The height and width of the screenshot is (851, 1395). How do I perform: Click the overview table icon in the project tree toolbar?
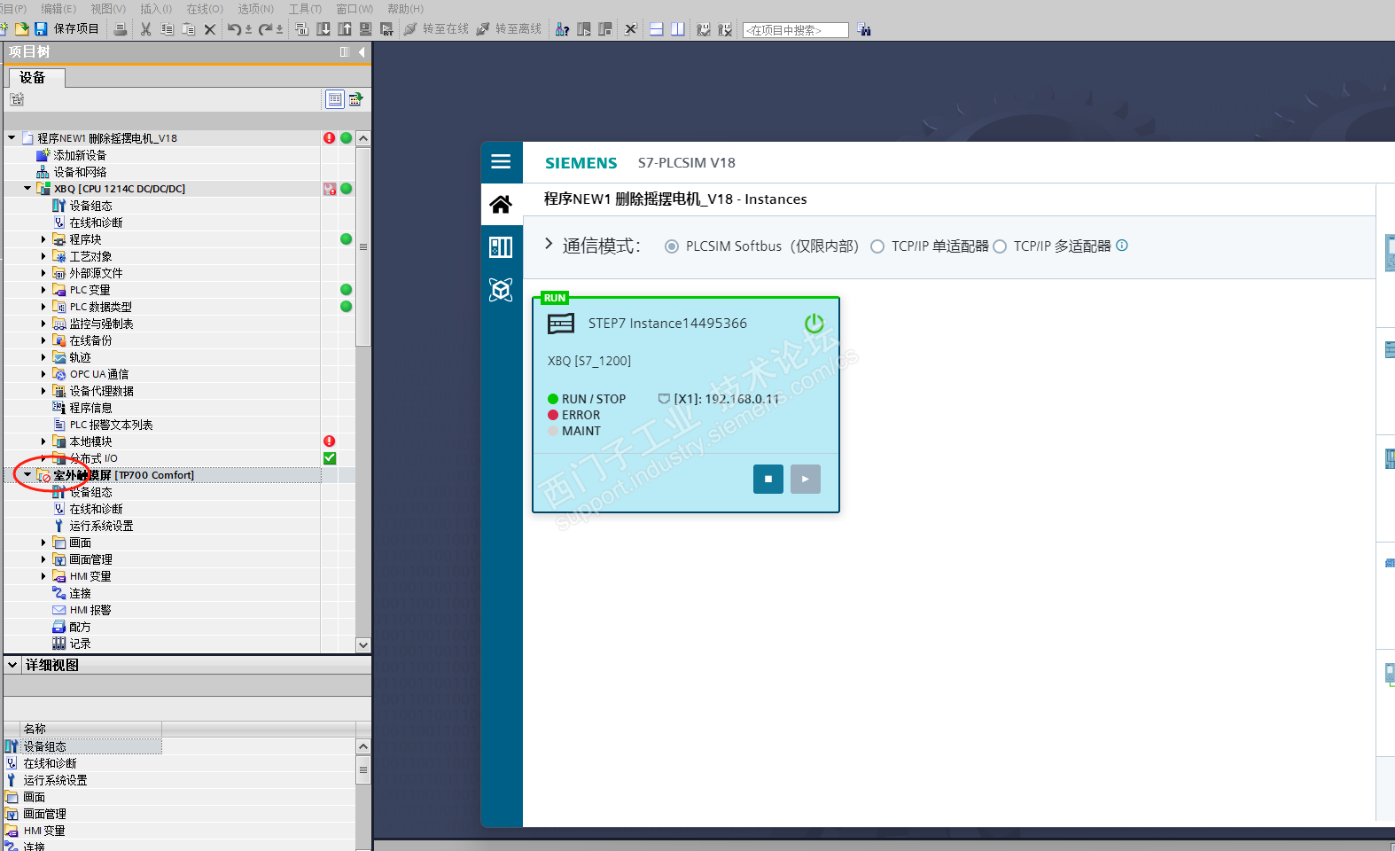[335, 99]
